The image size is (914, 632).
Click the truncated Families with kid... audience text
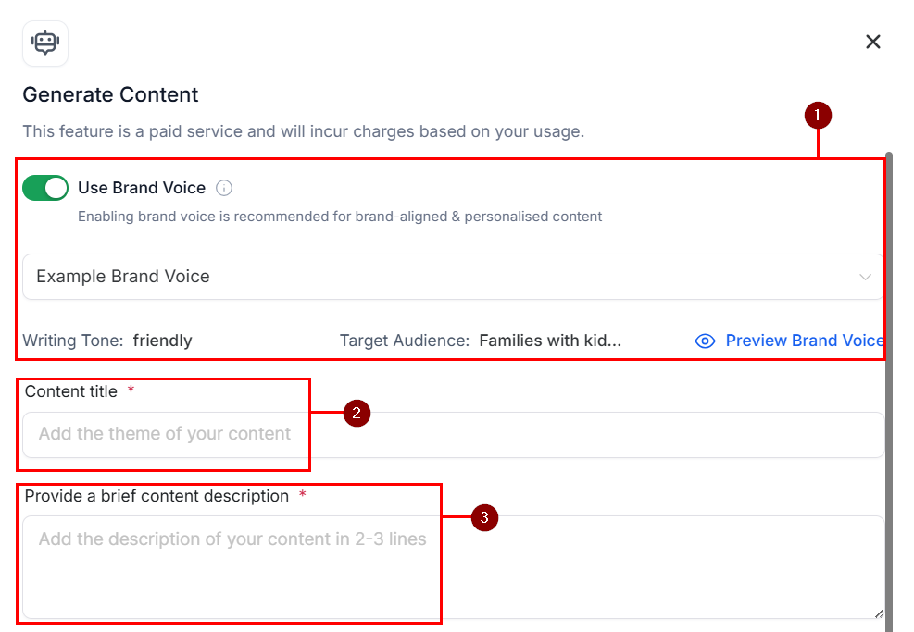point(550,341)
